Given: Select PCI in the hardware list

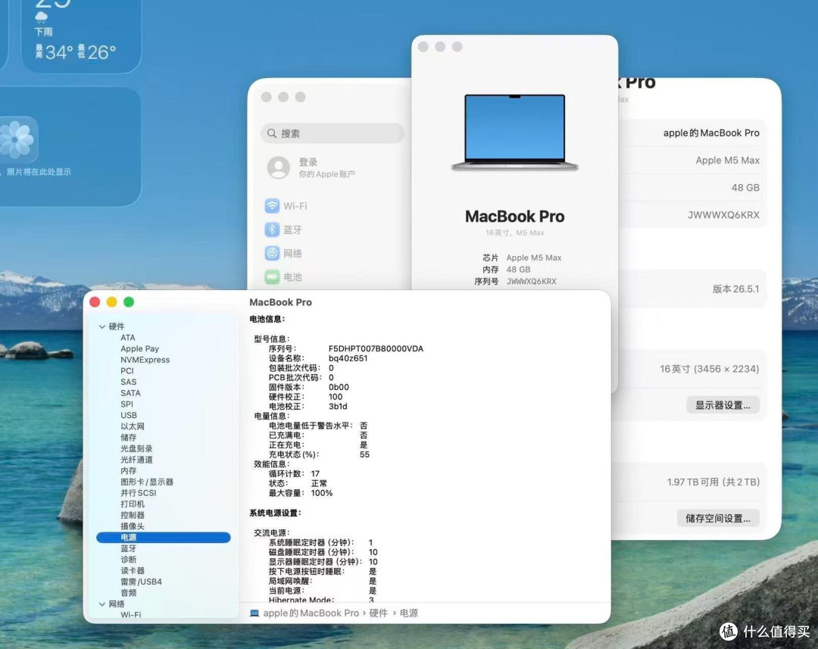Looking at the screenshot, I should [x=127, y=371].
